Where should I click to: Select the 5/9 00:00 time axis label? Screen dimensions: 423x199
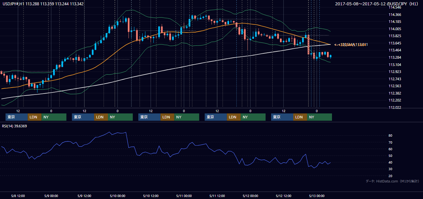tap(51, 196)
